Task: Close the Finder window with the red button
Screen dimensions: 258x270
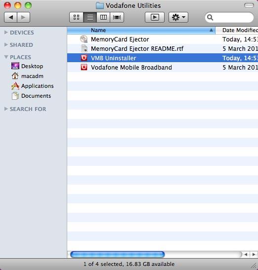Action: click(x=7, y=5)
